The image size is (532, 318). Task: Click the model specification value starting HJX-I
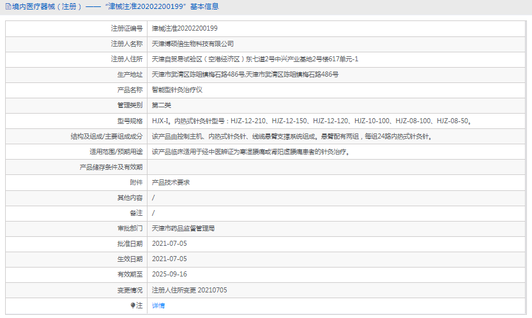pyautogui.click(x=312, y=121)
